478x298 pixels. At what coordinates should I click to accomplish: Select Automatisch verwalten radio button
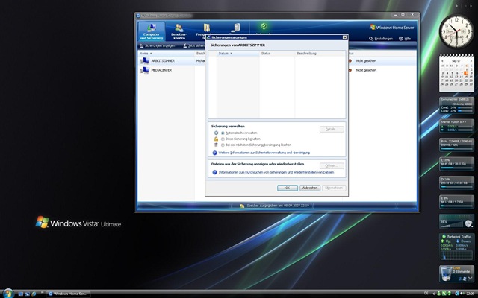pos(223,133)
